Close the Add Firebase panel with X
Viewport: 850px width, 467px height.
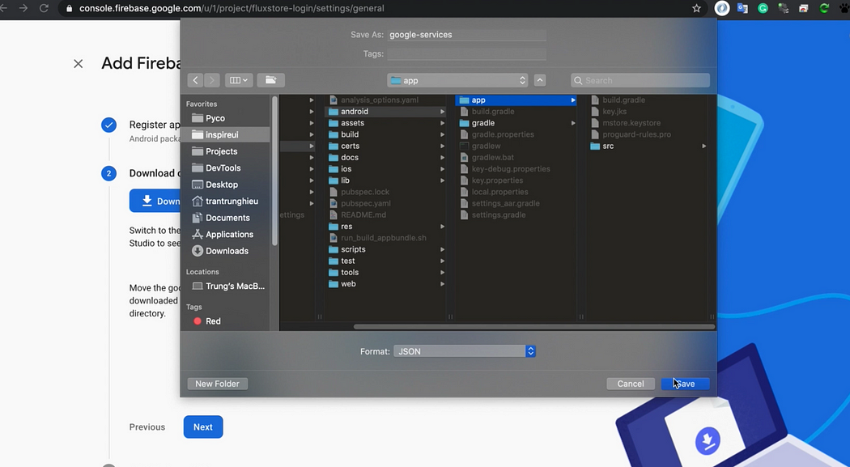(x=78, y=63)
